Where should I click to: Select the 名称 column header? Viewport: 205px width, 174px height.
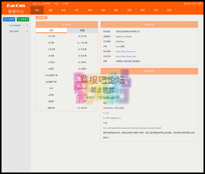tap(51, 30)
